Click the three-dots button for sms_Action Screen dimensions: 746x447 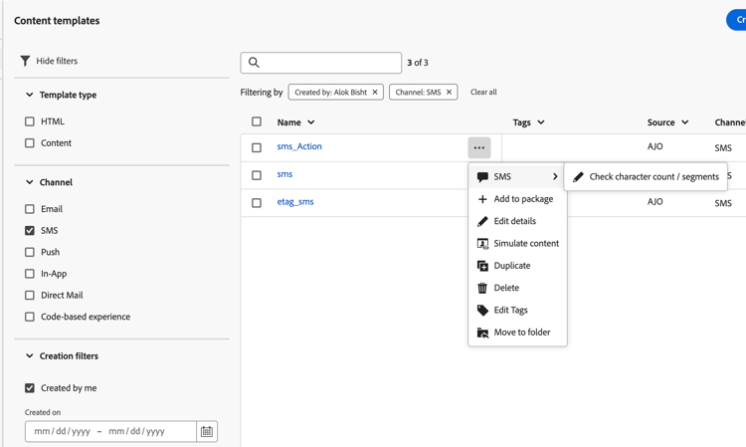point(479,147)
